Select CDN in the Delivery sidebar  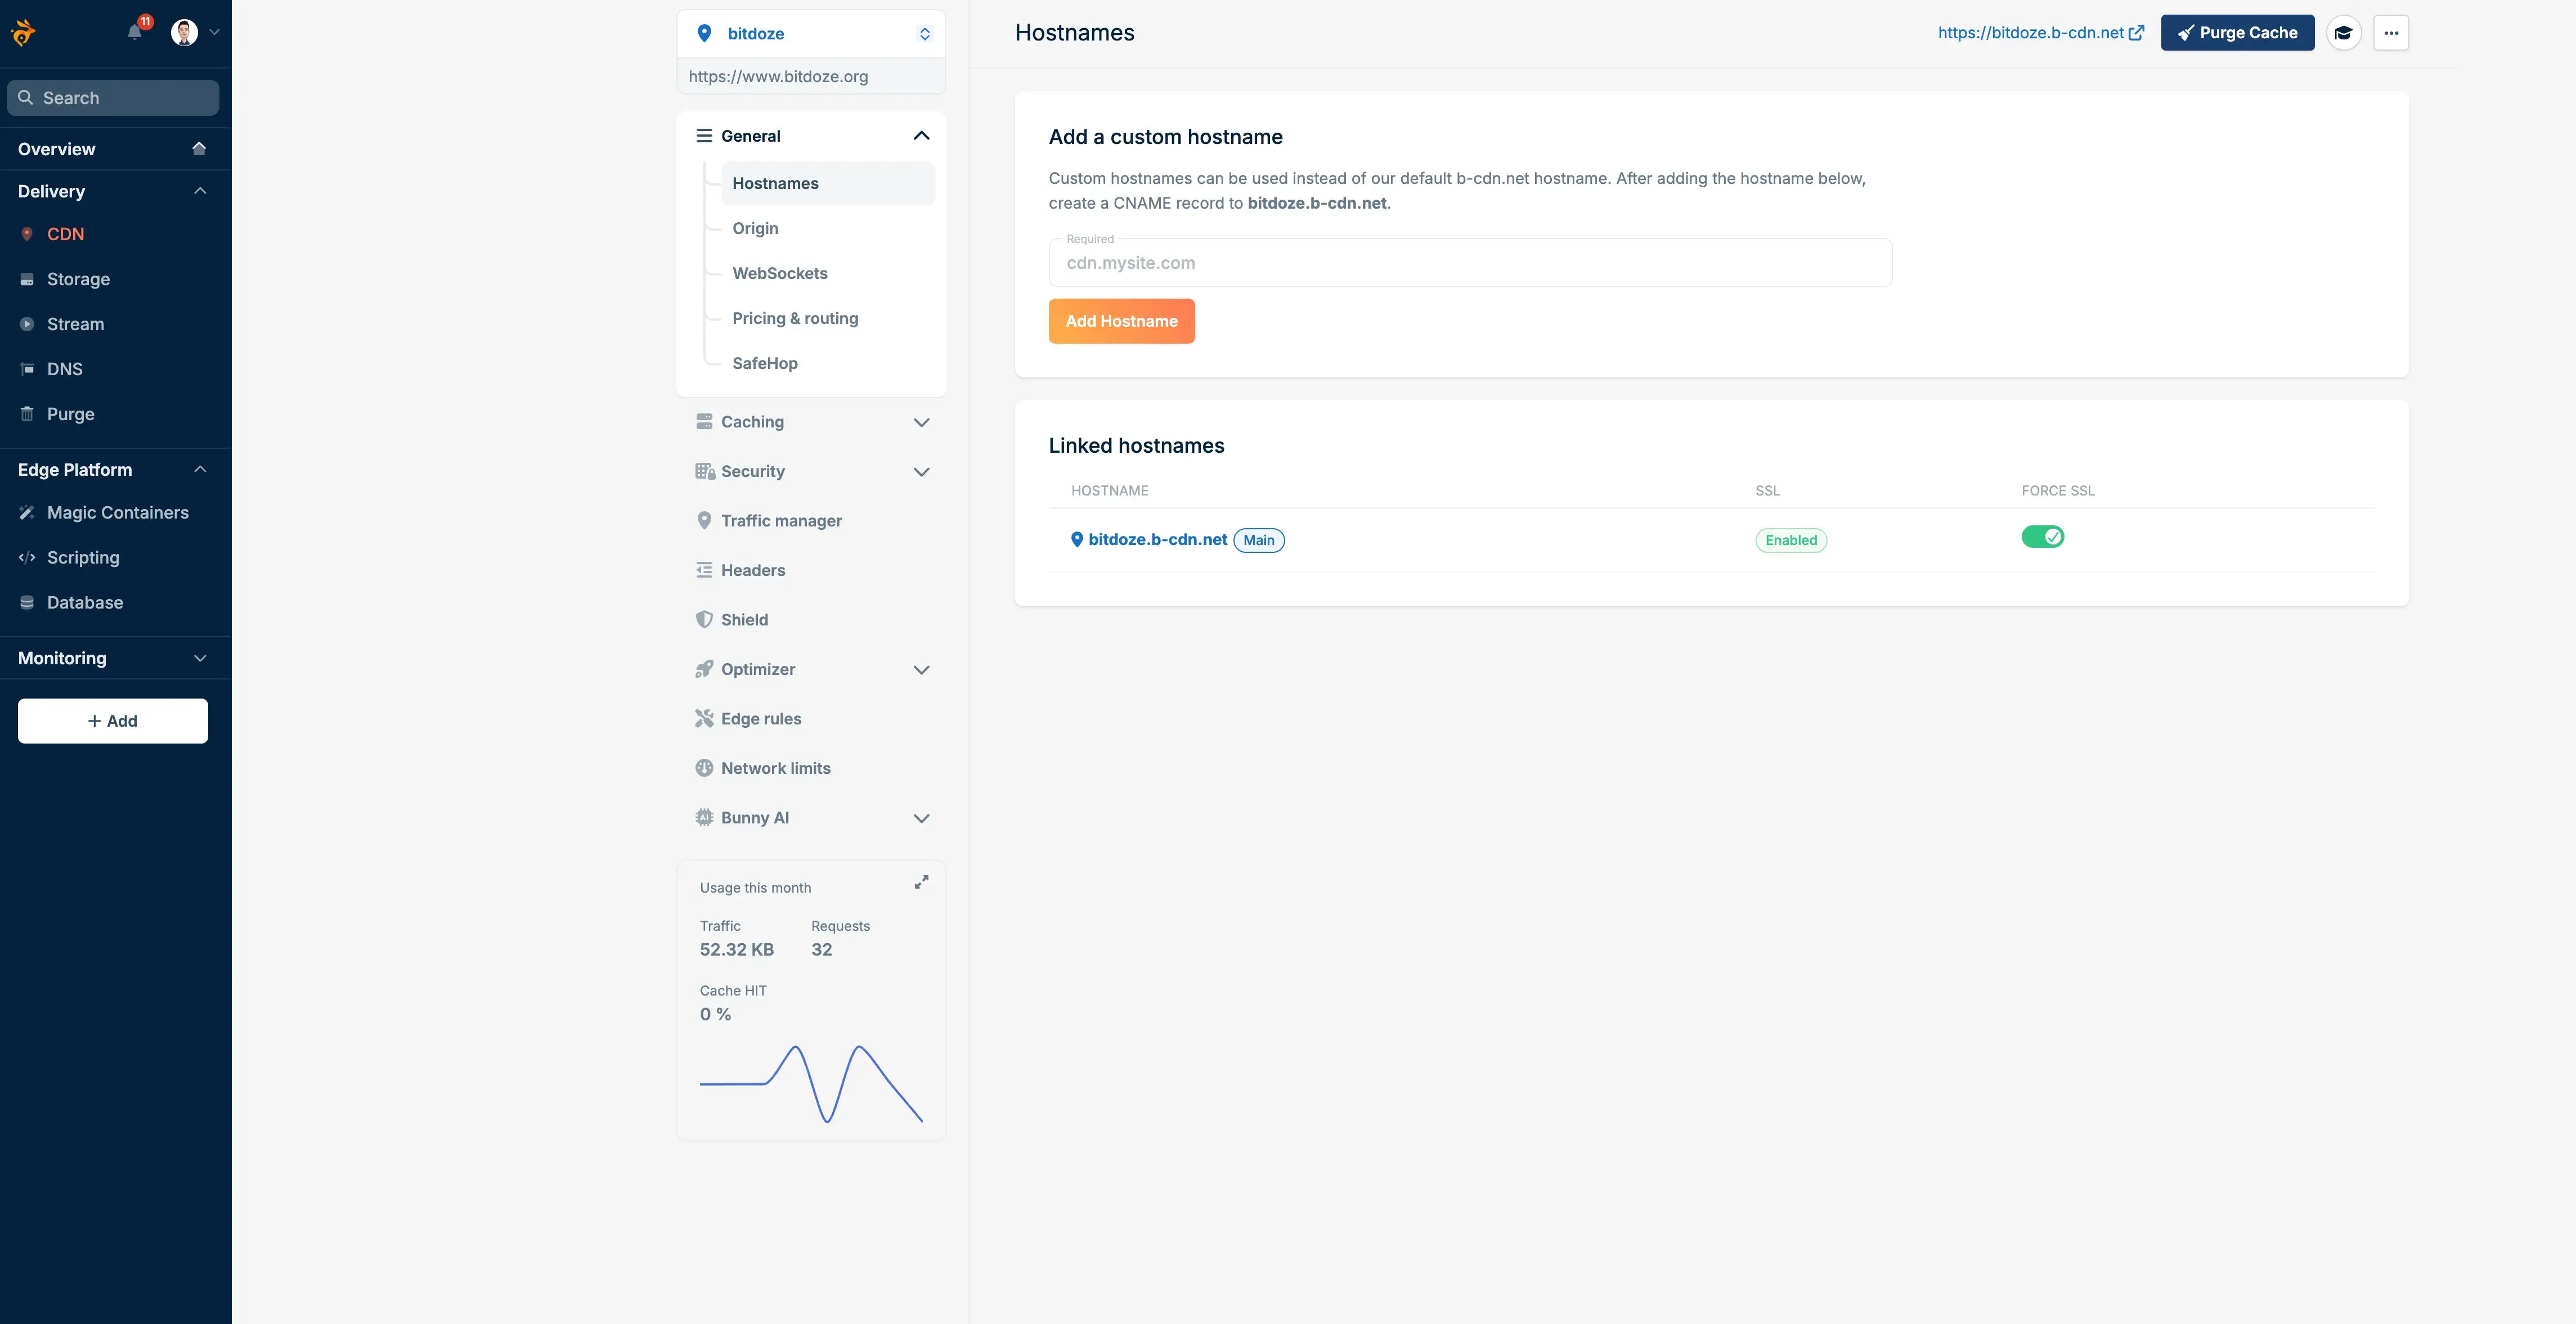pos(66,233)
